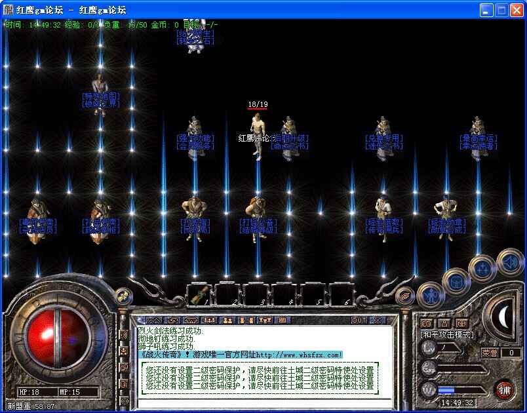Select empty belt slot 4

[x=284, y=295]
